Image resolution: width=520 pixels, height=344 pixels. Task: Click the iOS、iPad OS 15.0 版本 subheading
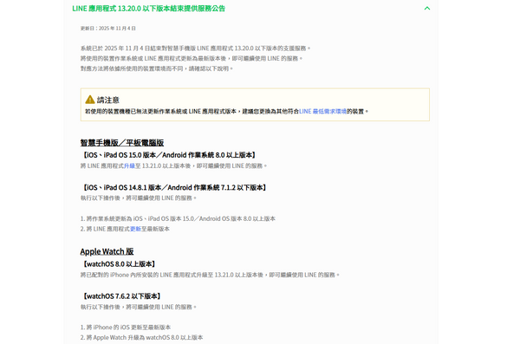click(x=169, y=155)
